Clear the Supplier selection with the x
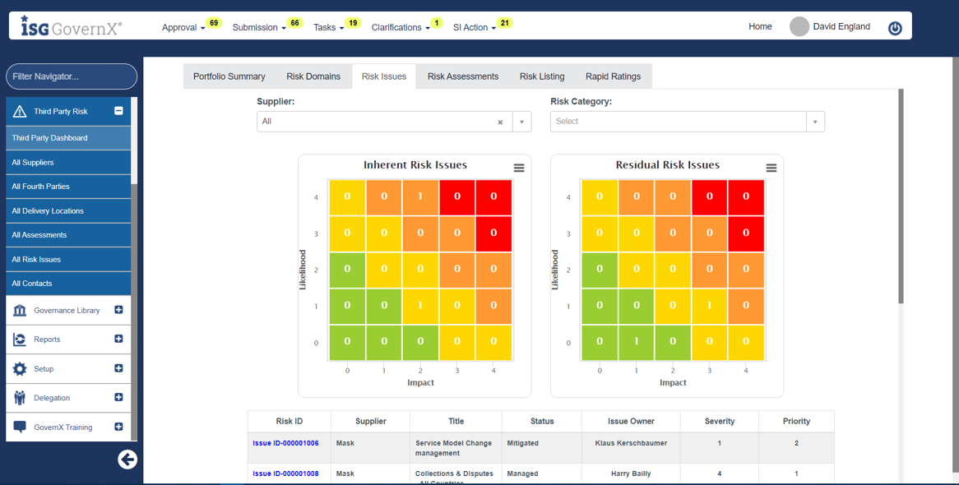The image size is (959, 485). pyautogui.click(x=500, y=122)
